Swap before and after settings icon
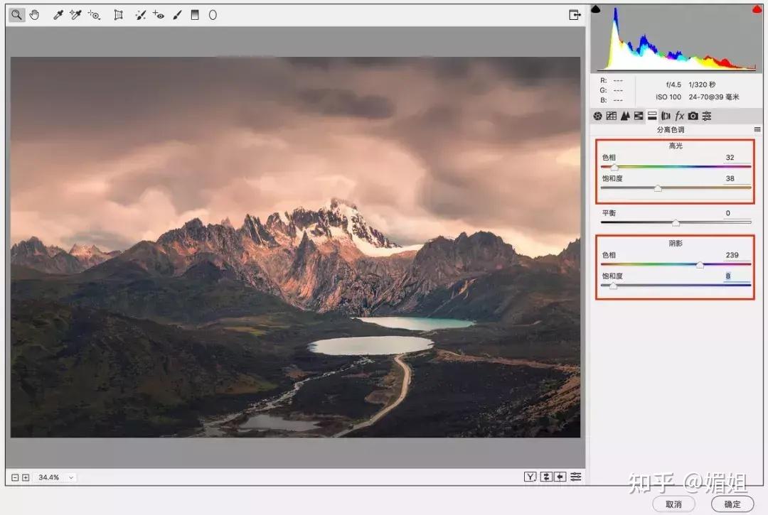This screenshot has width=768, height=515. click(546, 477)
